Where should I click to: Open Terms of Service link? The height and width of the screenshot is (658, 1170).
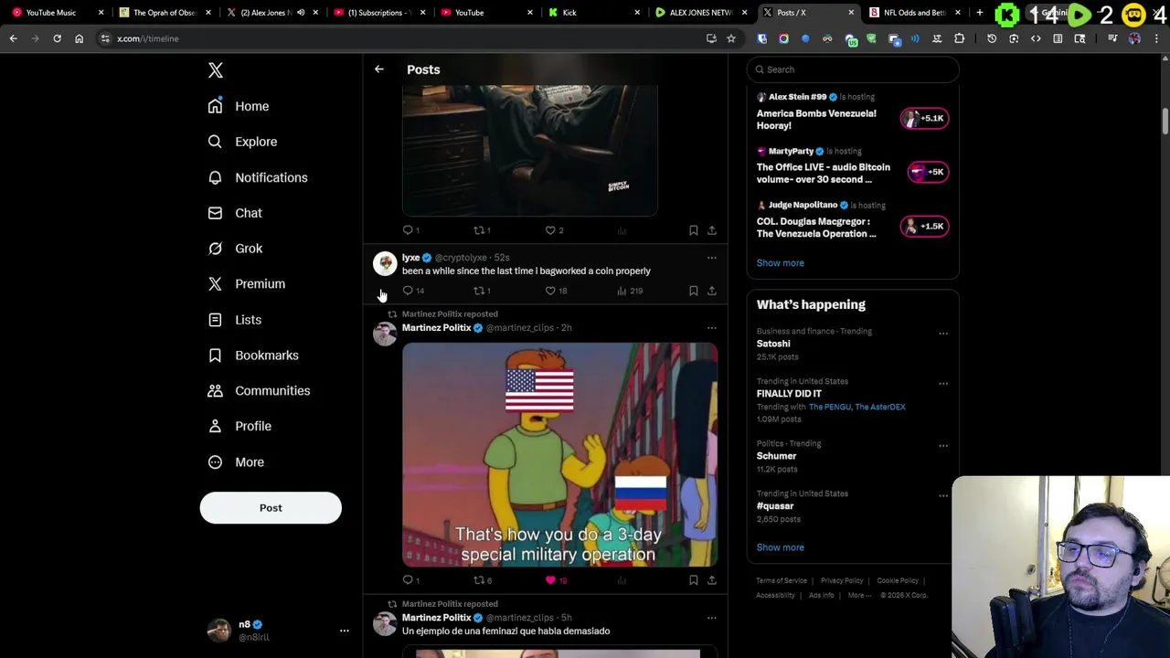coord(782,580)
